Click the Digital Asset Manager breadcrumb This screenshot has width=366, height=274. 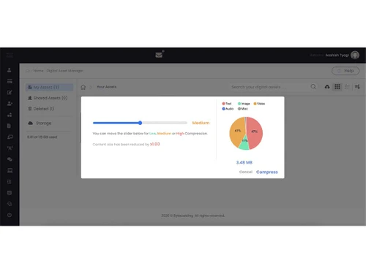point(65,71)
